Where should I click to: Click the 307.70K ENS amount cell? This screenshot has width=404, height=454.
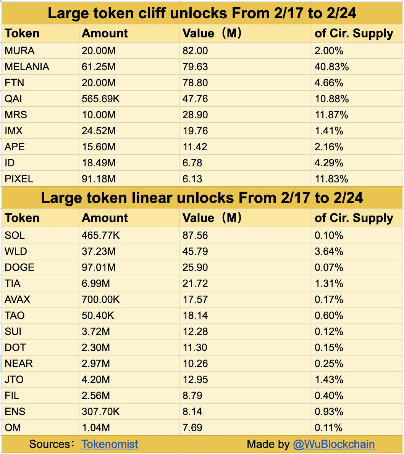click(100, 412)
